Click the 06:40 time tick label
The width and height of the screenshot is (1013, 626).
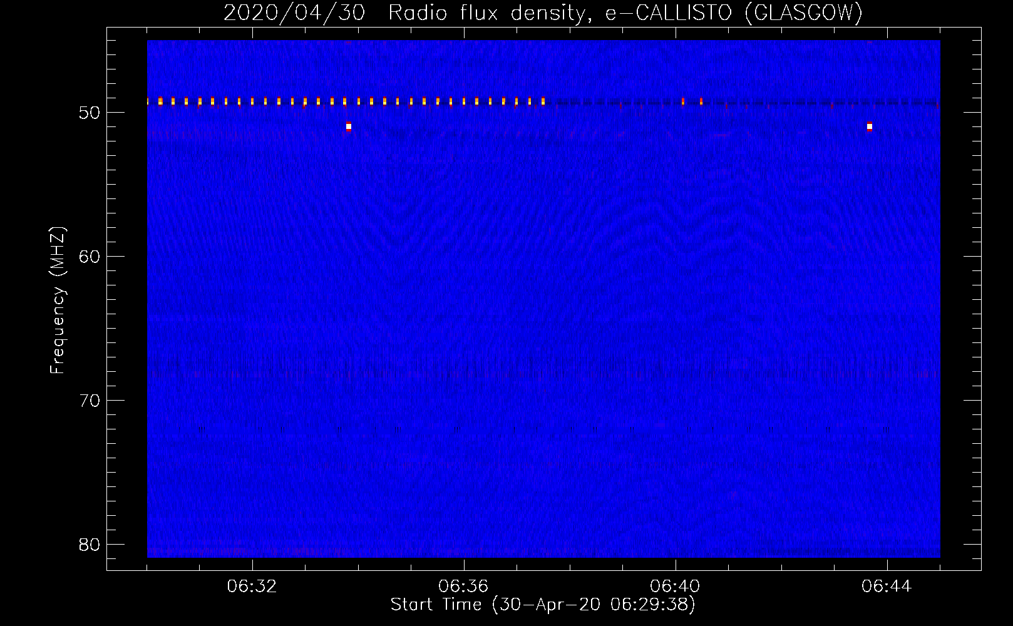(675, 587)
